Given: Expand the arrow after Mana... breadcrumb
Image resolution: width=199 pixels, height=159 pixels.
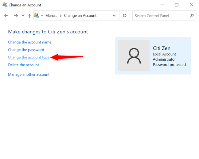Looking at the screenshot, I should [x=61, y=16].
